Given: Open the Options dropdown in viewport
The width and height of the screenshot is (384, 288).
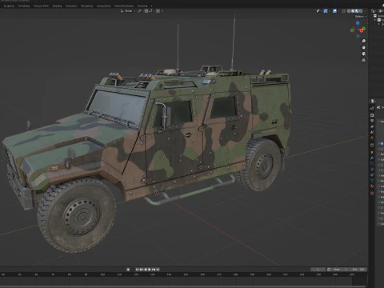Looking at the screenshot, I should tap(360, 16).
